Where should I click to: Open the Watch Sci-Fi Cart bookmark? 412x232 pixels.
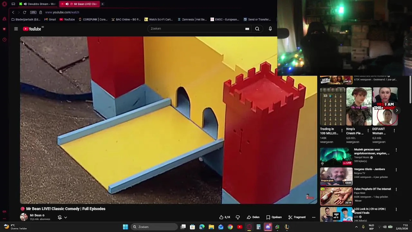pos(158,19)
